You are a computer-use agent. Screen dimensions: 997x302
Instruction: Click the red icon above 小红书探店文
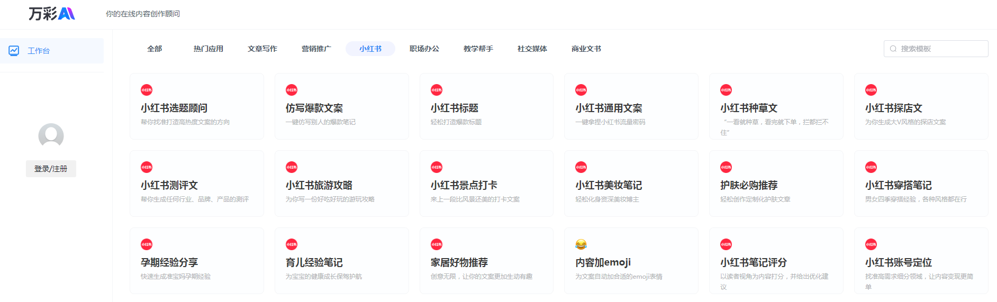pos(871,90)
